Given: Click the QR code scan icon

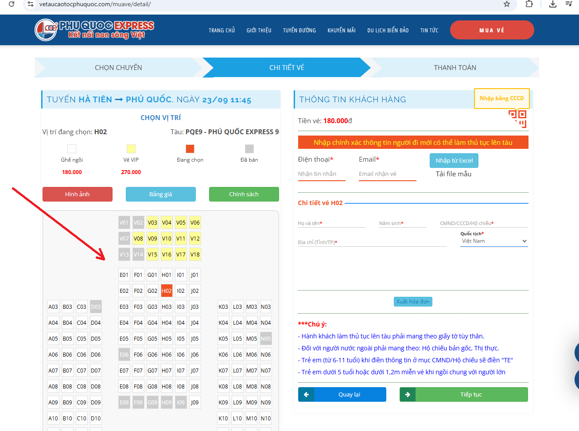Looking at the screenshot, I should tap(517, 119).
